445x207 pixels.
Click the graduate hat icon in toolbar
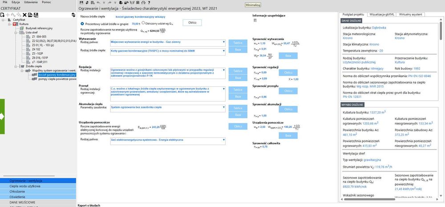(121, 3)
